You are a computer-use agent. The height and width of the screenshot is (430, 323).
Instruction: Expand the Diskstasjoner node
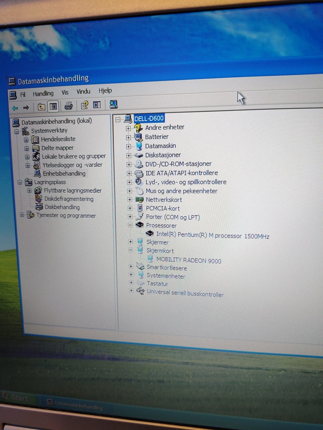pos(129,156)
